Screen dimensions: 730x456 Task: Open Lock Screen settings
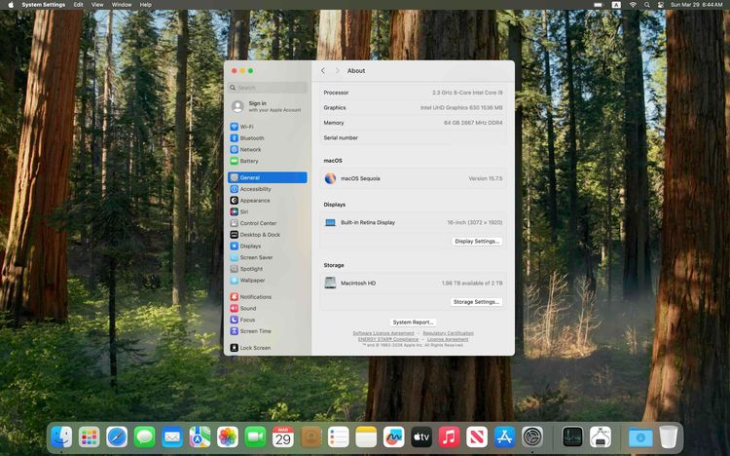[x=268, y=348]
